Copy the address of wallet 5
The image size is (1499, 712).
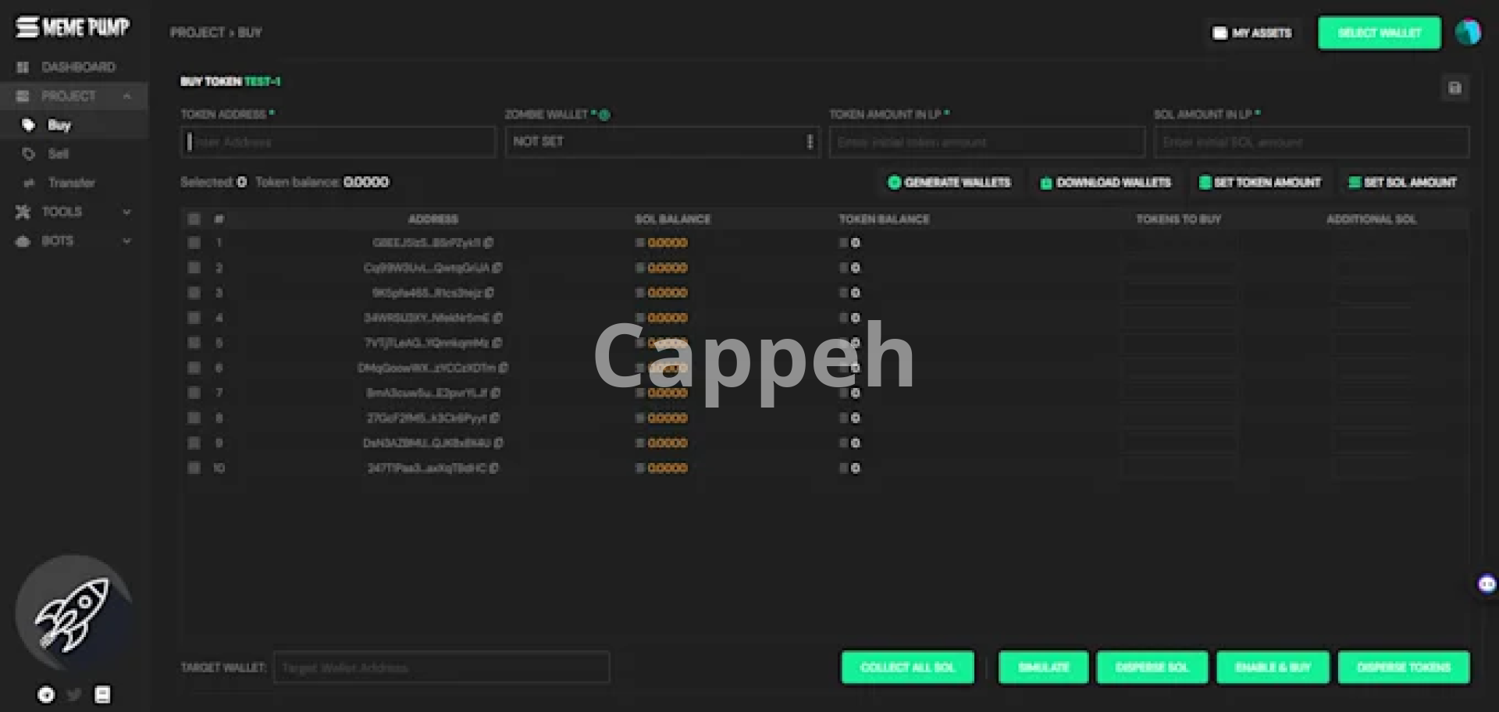click(x=497, y=343)
